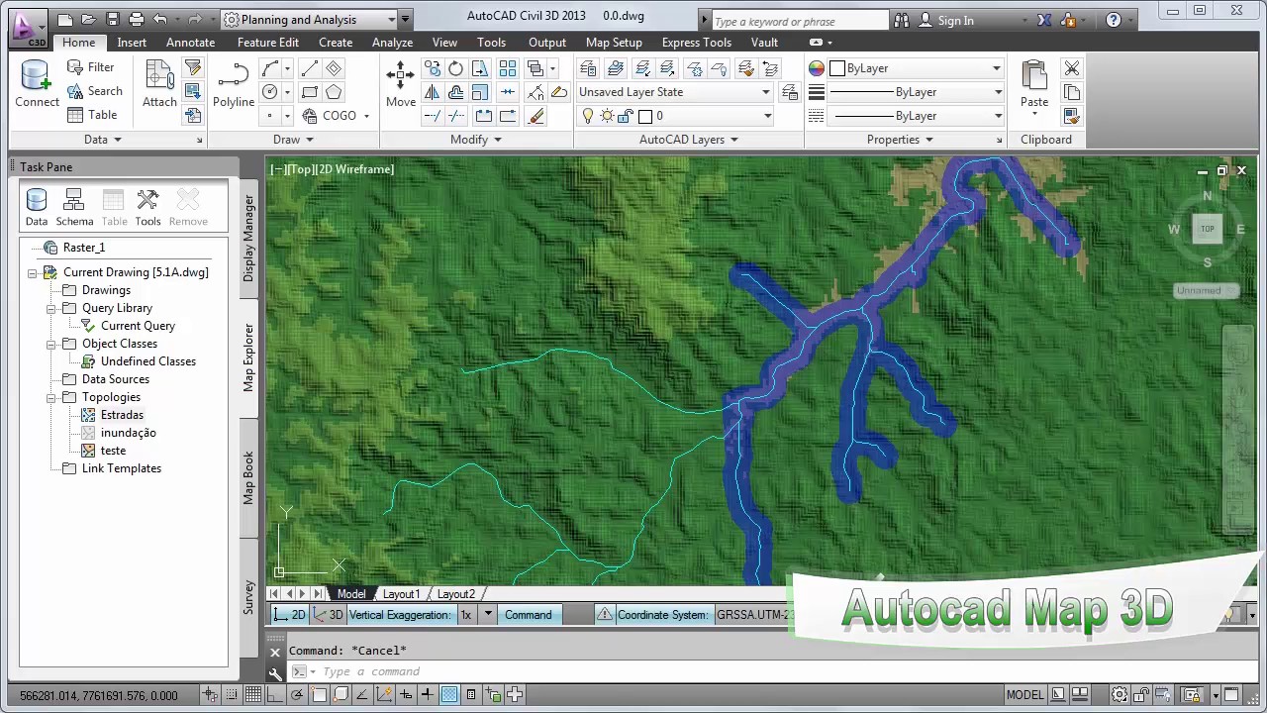This screenshot has width=1267, height=713.
Task: Select the Polygon draw tool
Action: point(334,92)
